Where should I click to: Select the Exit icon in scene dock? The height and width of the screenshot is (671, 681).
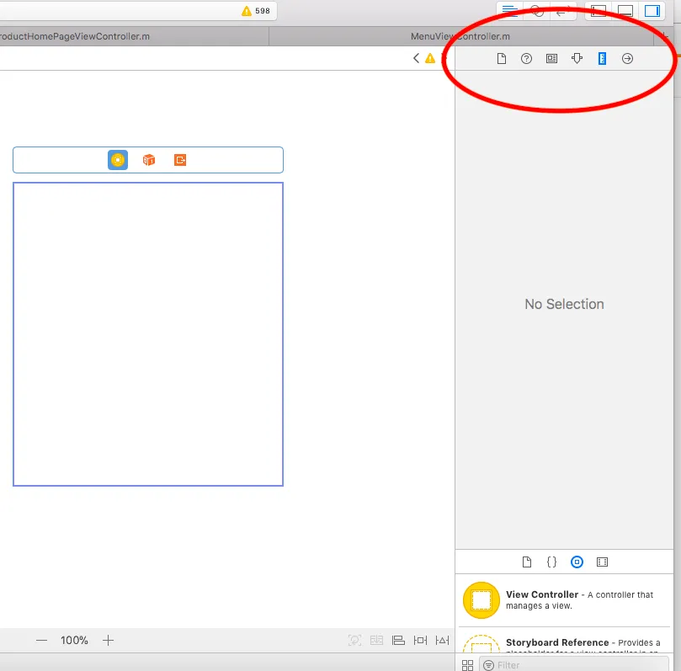180,160
